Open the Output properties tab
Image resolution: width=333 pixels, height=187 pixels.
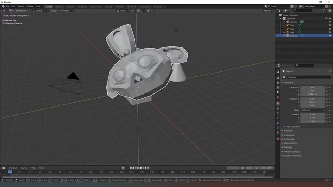pyautogui.click(x=278, y=83)
